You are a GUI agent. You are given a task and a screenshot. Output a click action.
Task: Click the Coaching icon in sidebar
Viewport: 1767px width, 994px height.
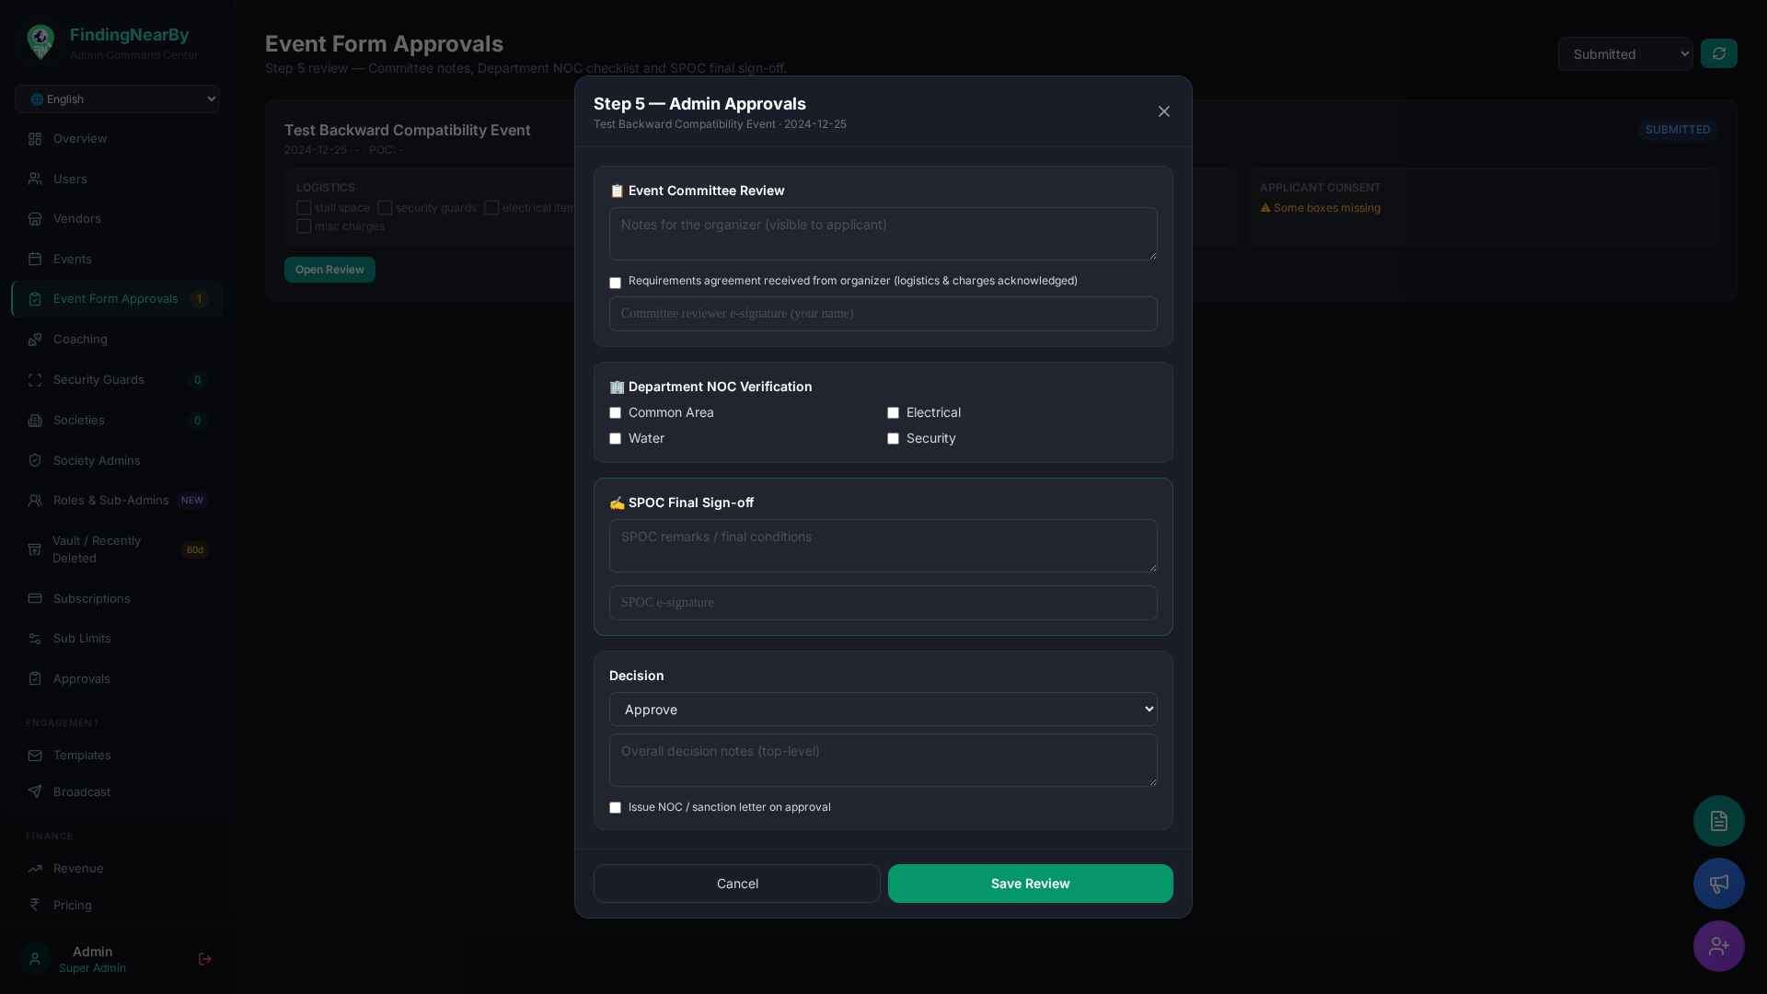tap(34, 339)
